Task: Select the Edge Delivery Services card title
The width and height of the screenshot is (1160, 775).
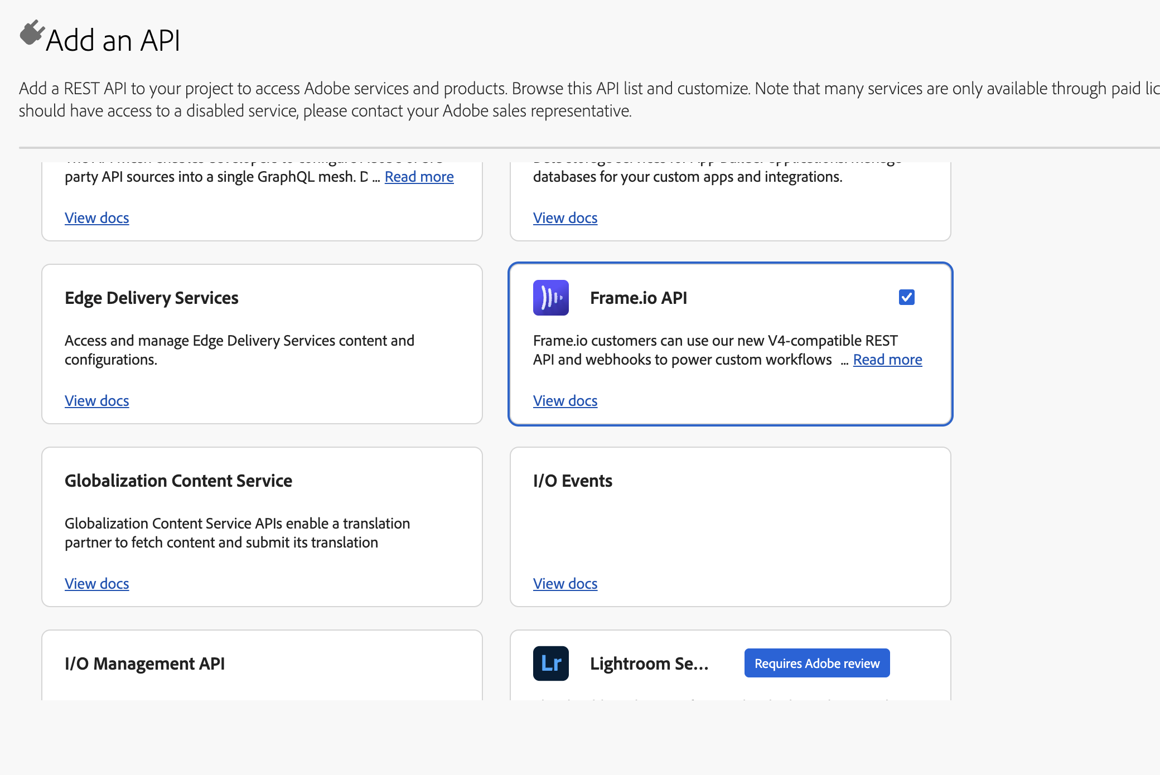Action: [152, 298]
